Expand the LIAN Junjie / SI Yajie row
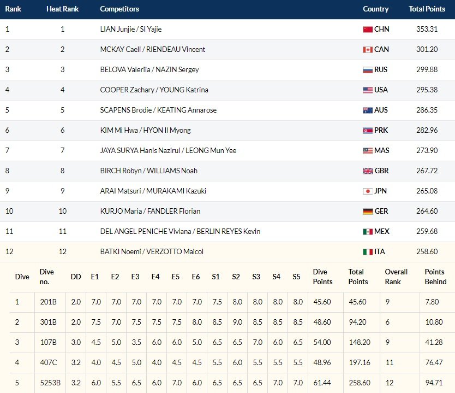 point(228,30)
